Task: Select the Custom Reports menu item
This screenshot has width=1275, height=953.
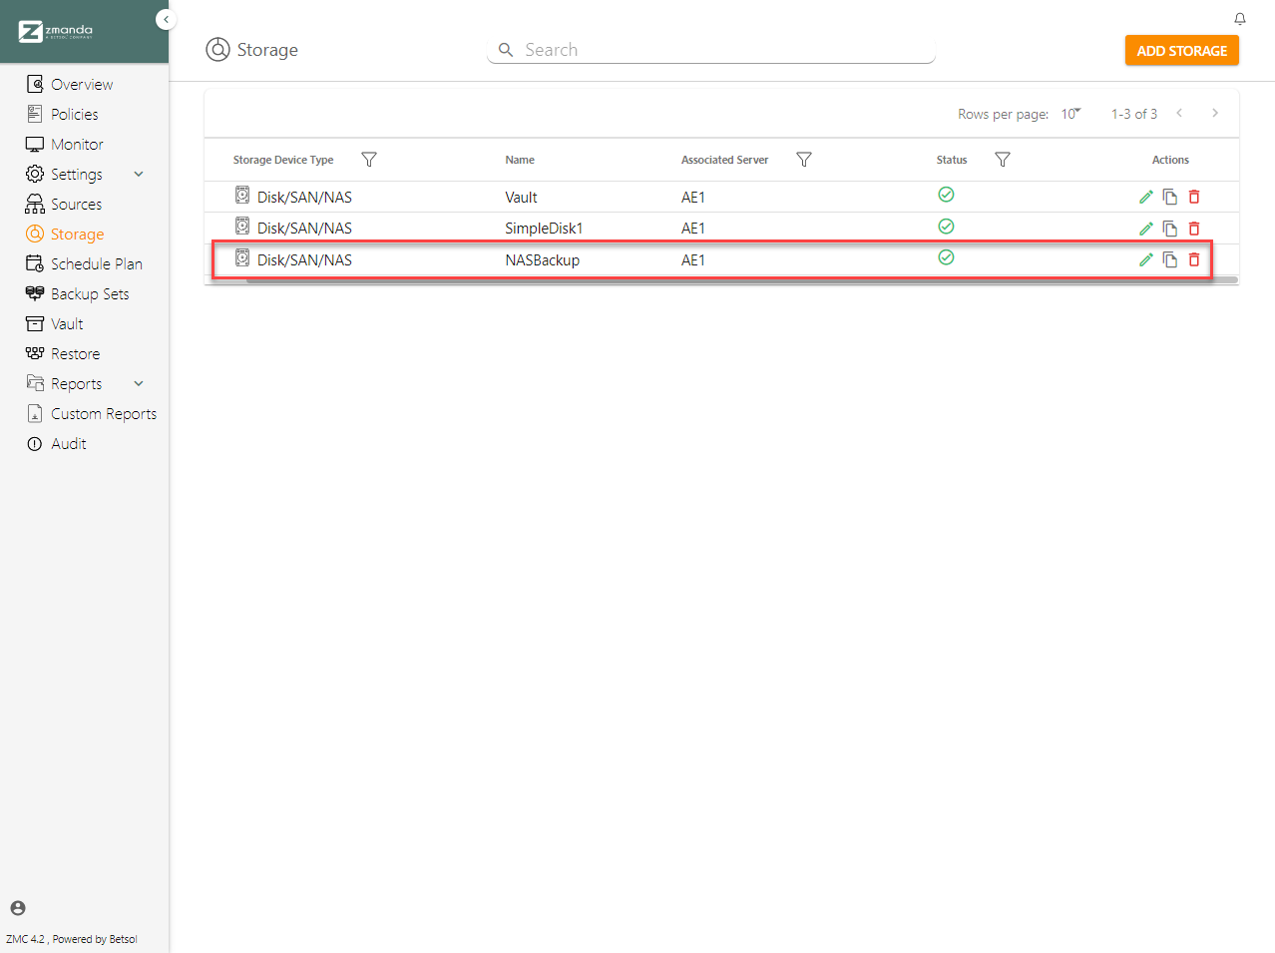Action: click(x=103, y=414)
